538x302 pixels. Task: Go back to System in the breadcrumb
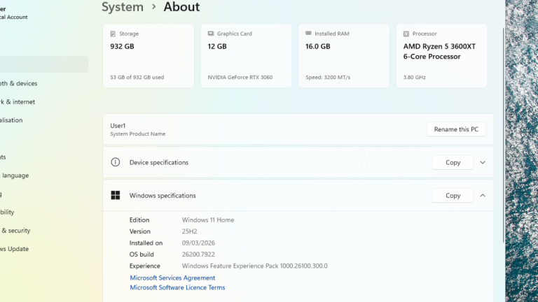point(122,7)
